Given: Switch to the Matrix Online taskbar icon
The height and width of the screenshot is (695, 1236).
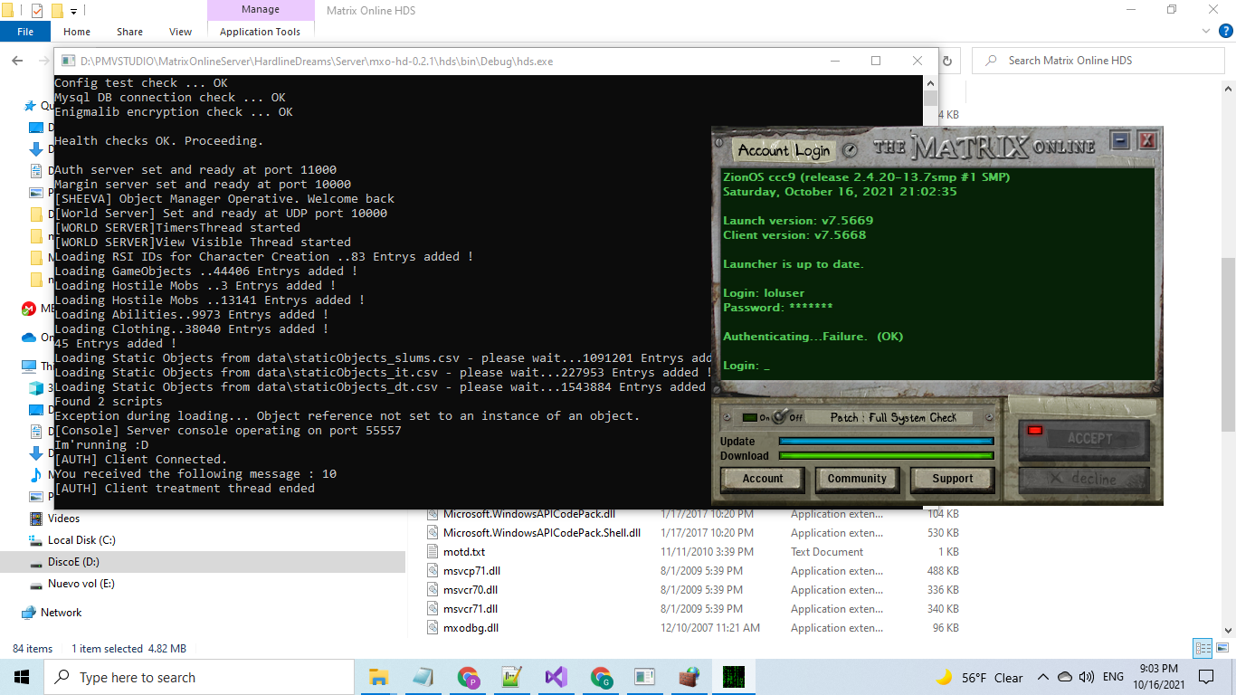Looking at the screenshot, I should point(733,677).
